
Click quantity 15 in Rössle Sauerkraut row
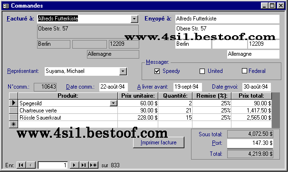175,118
